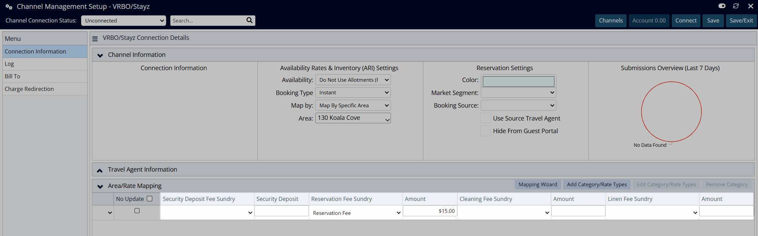
Task: Click the Security Deposit amount field
Action: [282, 211]
